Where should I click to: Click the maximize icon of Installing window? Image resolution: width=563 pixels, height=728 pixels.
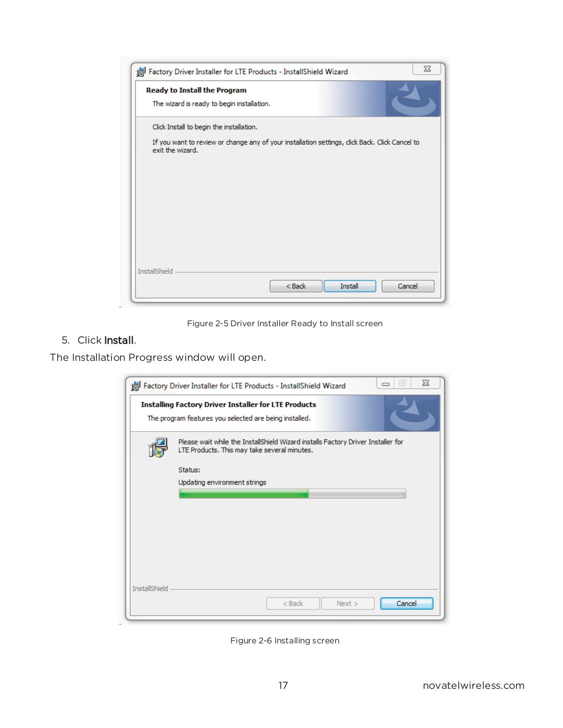(x=402, y=383)
